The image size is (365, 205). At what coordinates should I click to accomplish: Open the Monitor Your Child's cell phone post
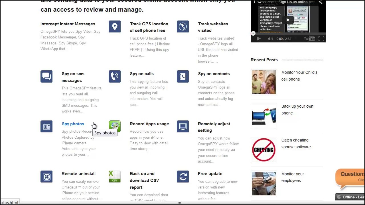point(299,76)
